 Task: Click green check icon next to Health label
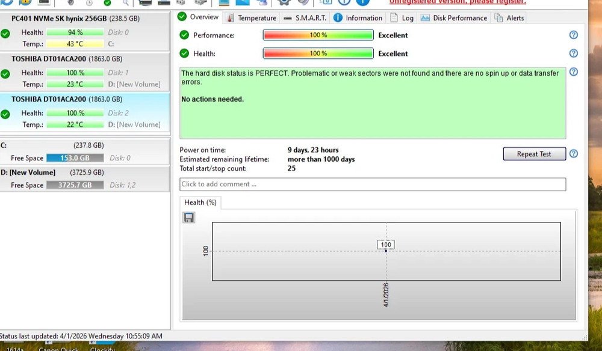pyautogui.click(x=184, y=53)
